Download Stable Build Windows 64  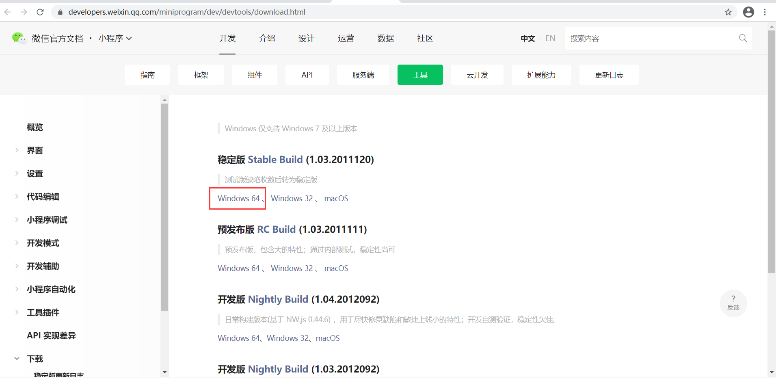tap(238, 198)
